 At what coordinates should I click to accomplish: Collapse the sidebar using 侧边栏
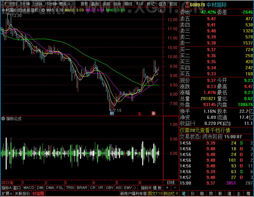tap(171, 194)
